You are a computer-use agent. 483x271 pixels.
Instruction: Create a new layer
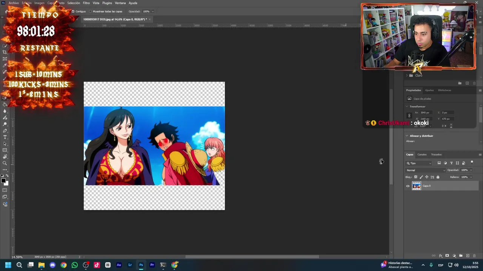[x=468, y=256]
